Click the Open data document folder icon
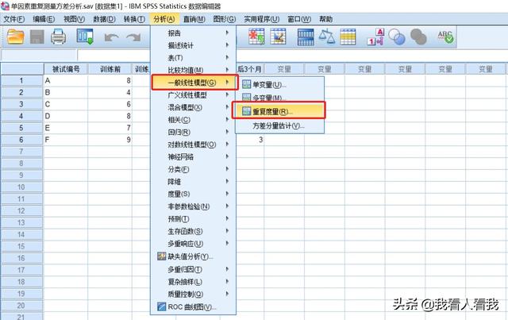This screenshot has width=508, height=320. (x=16, y=37)
